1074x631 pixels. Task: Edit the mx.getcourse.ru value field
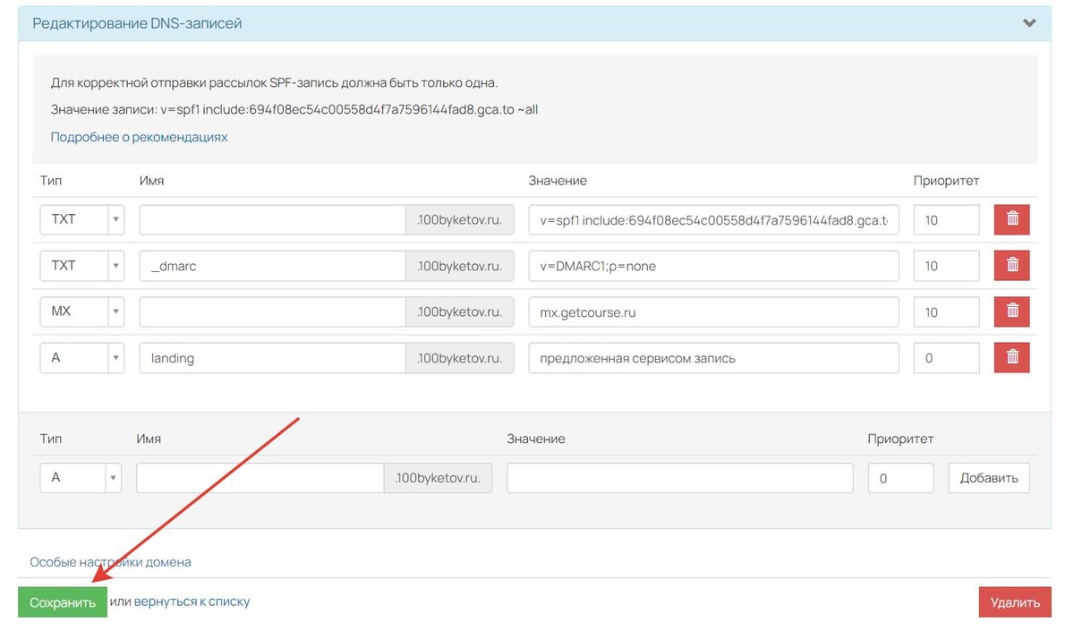[713, 311]
